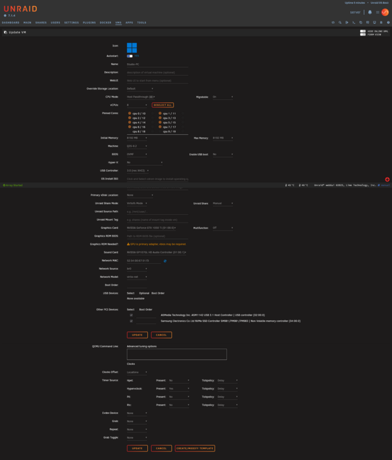This screenshot has height=460, width=392.
Task: Click the first icon left of the search icon
Action: 333,23
